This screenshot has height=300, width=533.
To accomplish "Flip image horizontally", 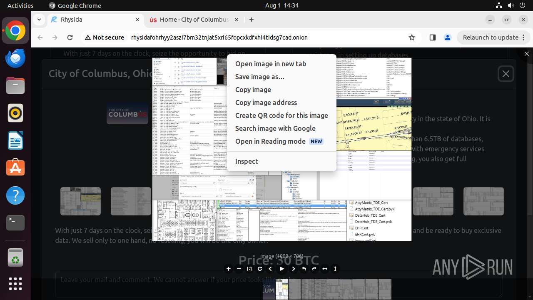I will click(325, 269).
